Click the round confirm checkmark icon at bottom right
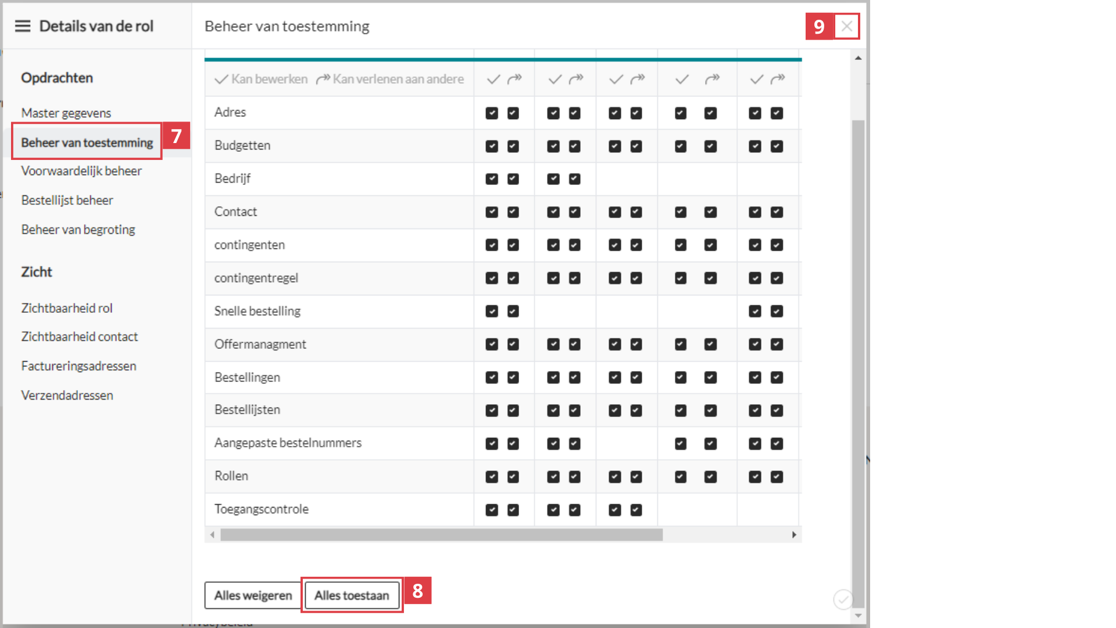 coord(843,599)
